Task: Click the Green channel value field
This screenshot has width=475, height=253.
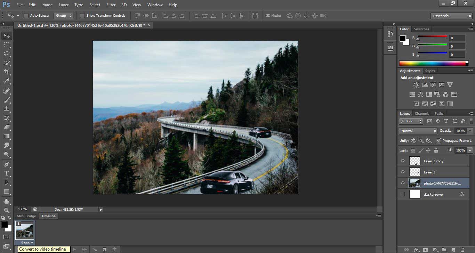Action: (457, 46)
